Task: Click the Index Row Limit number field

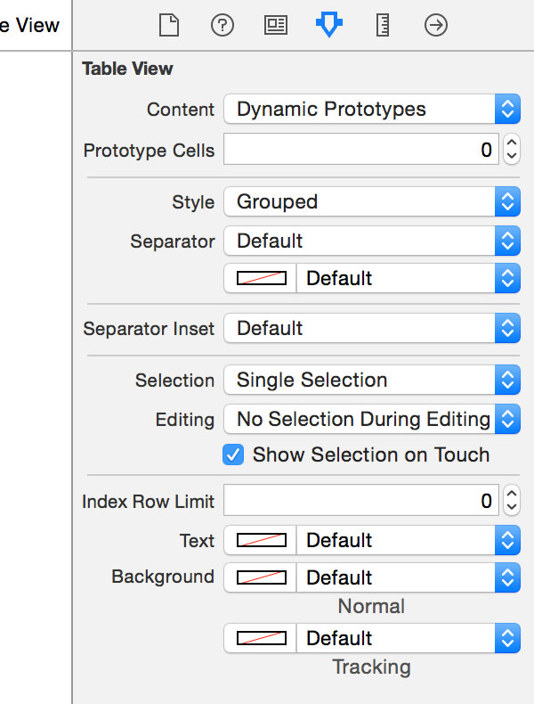Action: point(361,500)
